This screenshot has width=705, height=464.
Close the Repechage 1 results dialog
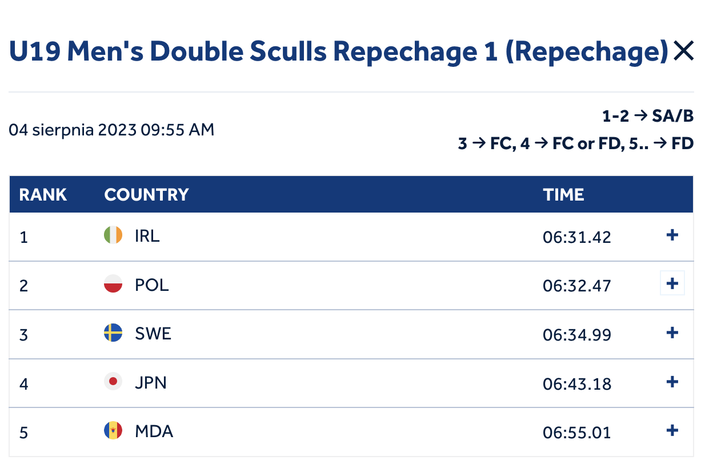pos(683,51)
